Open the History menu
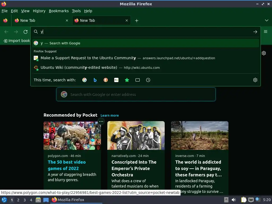This screenshot has height=204, width=272. pos(39,11)
